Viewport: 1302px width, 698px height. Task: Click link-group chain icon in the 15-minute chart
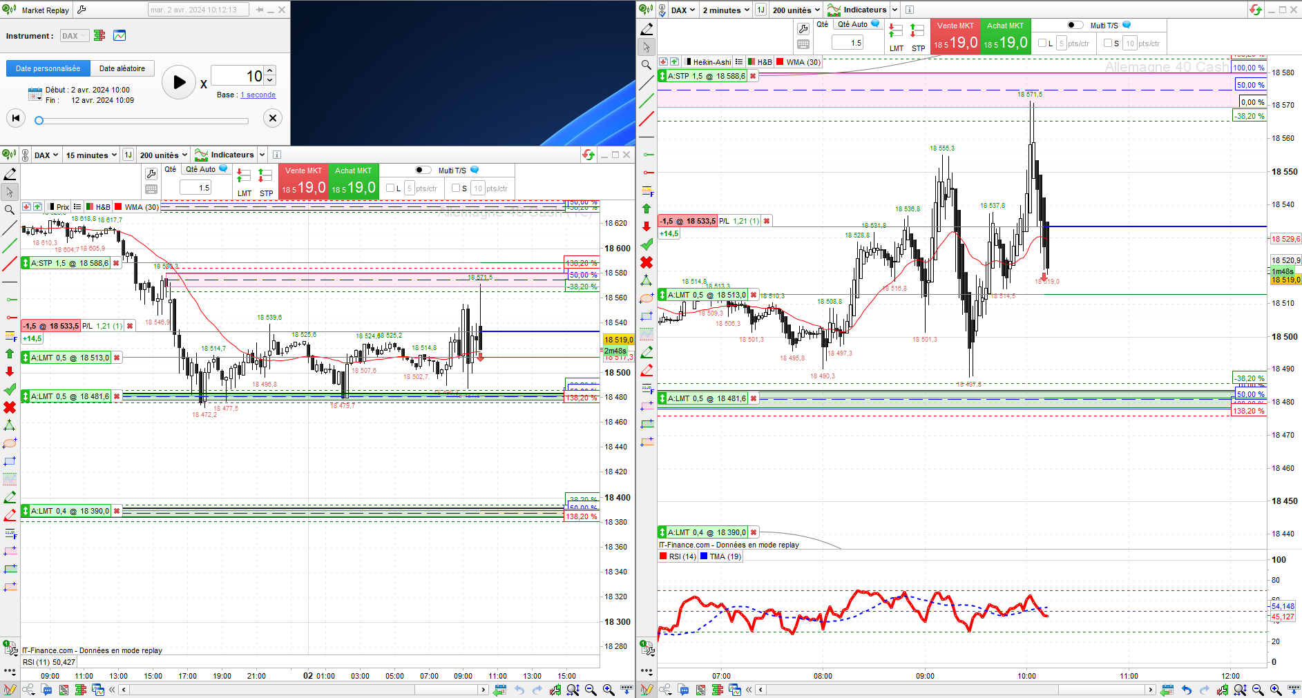tap(26, 155)
